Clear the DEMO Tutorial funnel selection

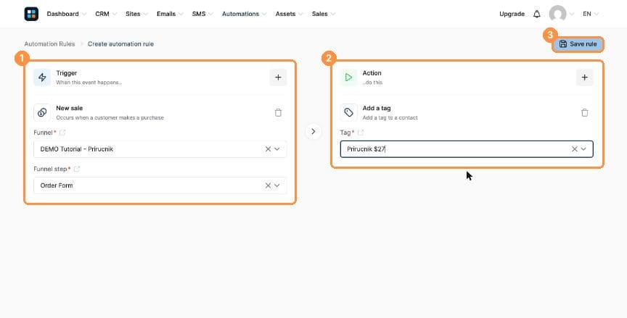click(268, 148)
